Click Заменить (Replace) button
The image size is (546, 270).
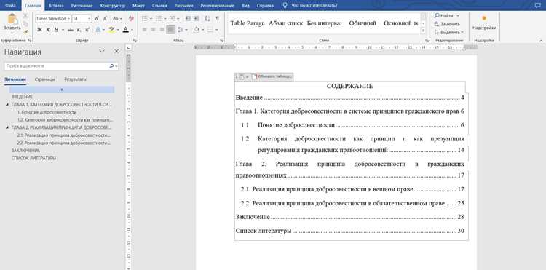(447, 24)
